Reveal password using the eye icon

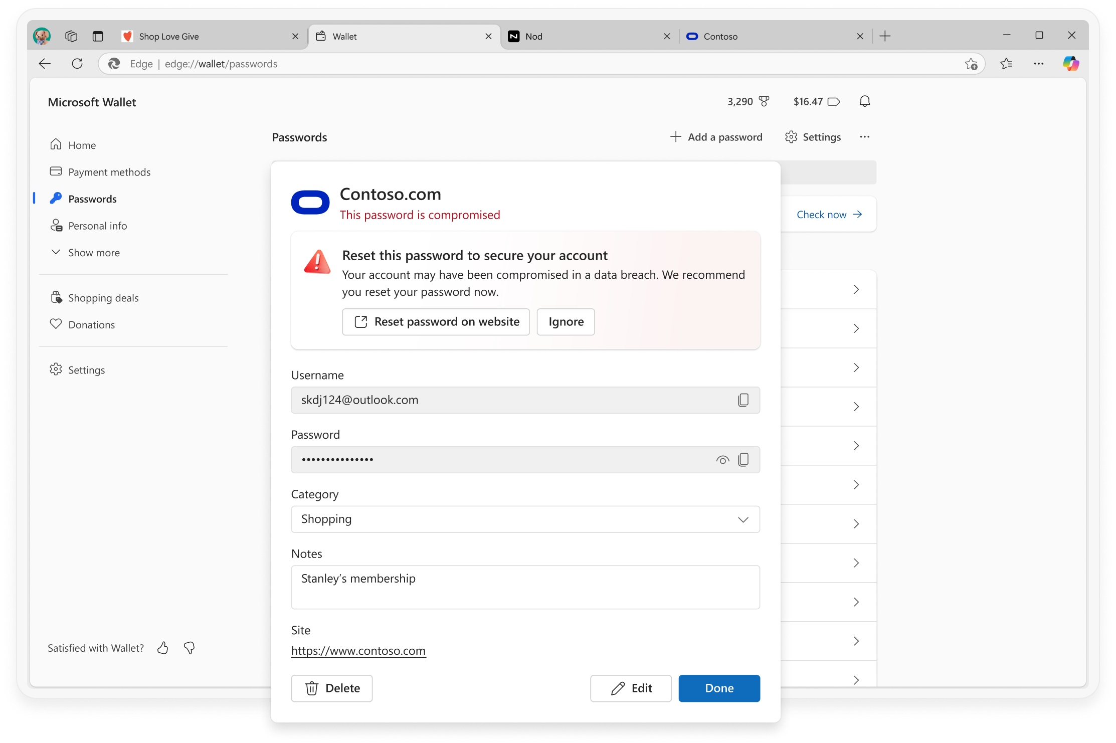click(722, 460)
